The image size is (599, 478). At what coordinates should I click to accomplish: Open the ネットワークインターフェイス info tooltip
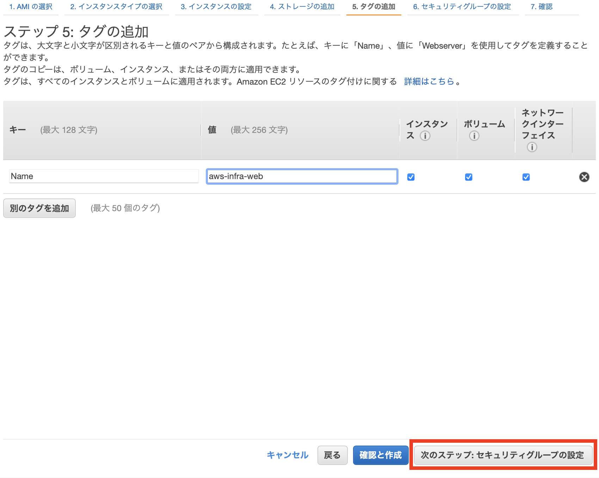[x=532, y=148]
